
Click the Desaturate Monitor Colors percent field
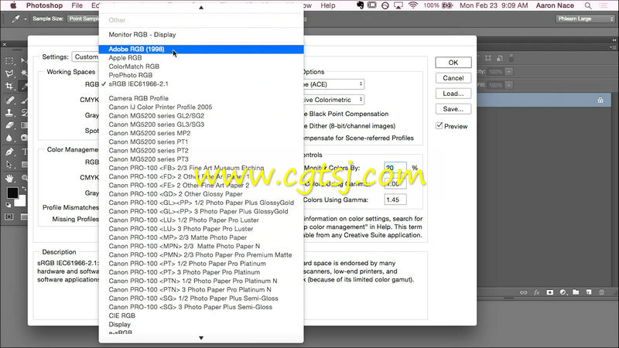(395, 168)
